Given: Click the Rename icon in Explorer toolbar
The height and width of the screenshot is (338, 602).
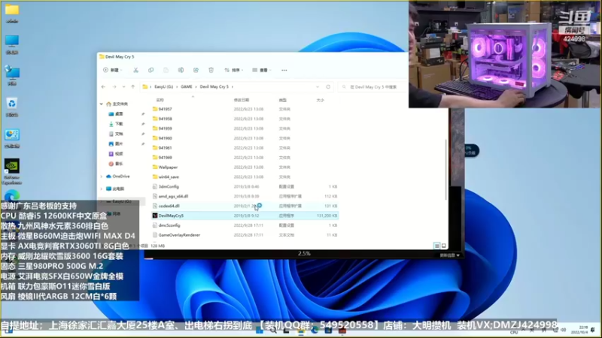Looking at the screenshot, I should coord(181,70).
